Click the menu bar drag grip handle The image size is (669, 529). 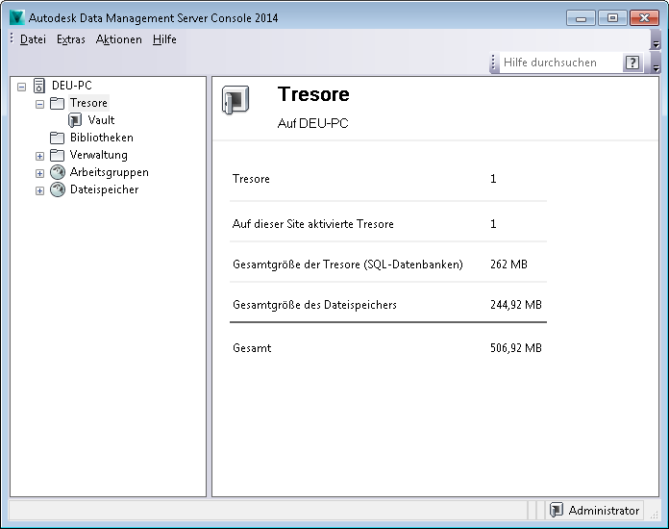pos(12,38)
